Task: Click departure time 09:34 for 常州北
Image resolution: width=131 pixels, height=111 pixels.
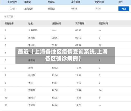Action: (78, 45)
